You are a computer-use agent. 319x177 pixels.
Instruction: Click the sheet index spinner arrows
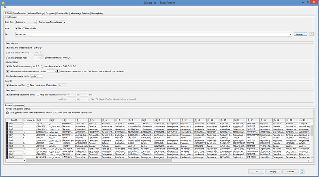pyautogui.click(x=43, y=58)
